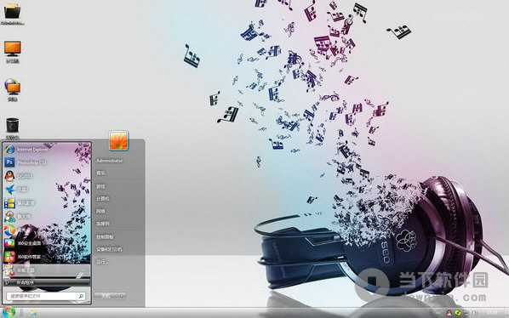
Task: Click the Shut down (关机) button
Action: point(106,296)
